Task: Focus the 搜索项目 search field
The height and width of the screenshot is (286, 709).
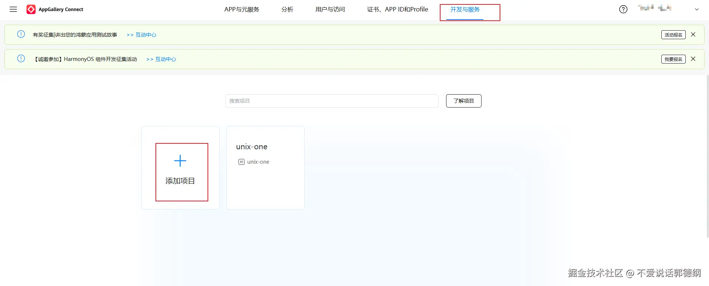Action: click(332, 101)
